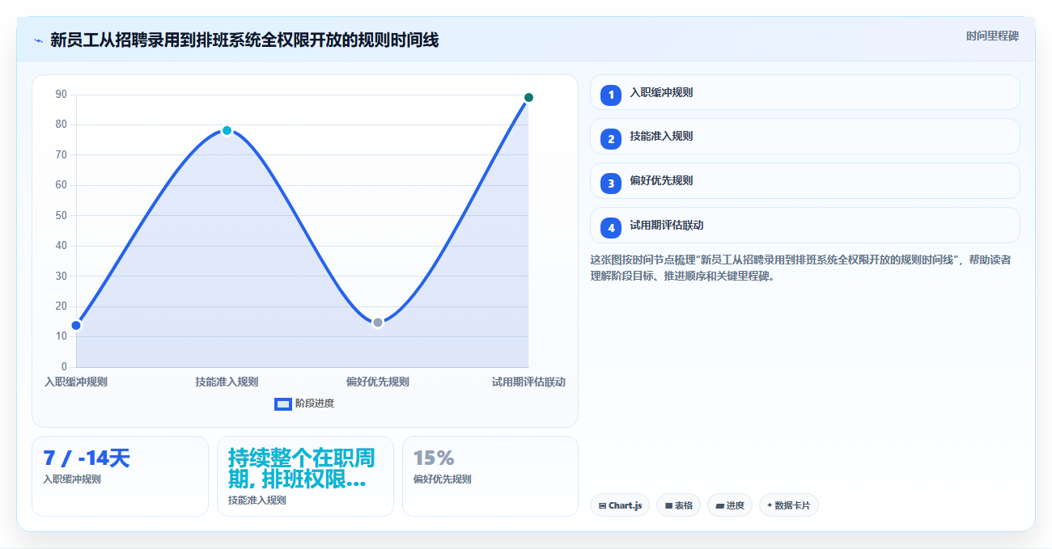Click the 偏好优先规则 caption under 15%

pos(442,479)
